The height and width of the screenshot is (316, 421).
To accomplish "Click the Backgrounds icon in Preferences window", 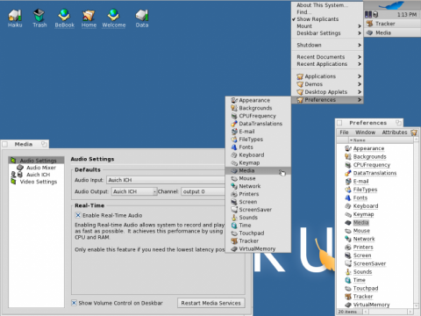I will click(348, 156).
